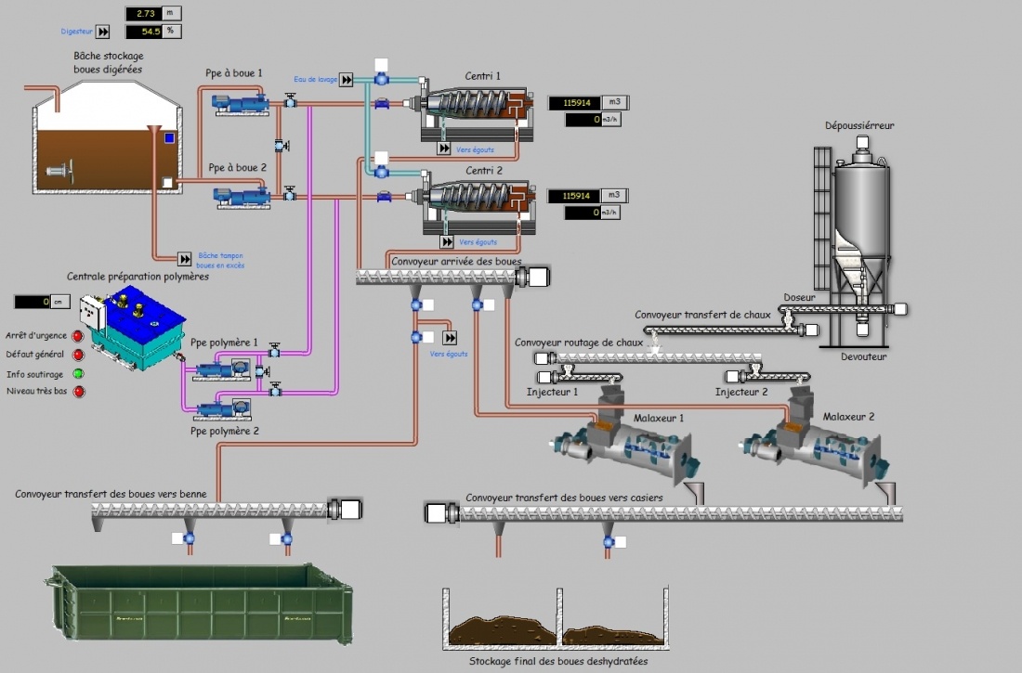1022x673 pixels.
Task: Click the green Info soutirage indicator
Action: [78, 374]
